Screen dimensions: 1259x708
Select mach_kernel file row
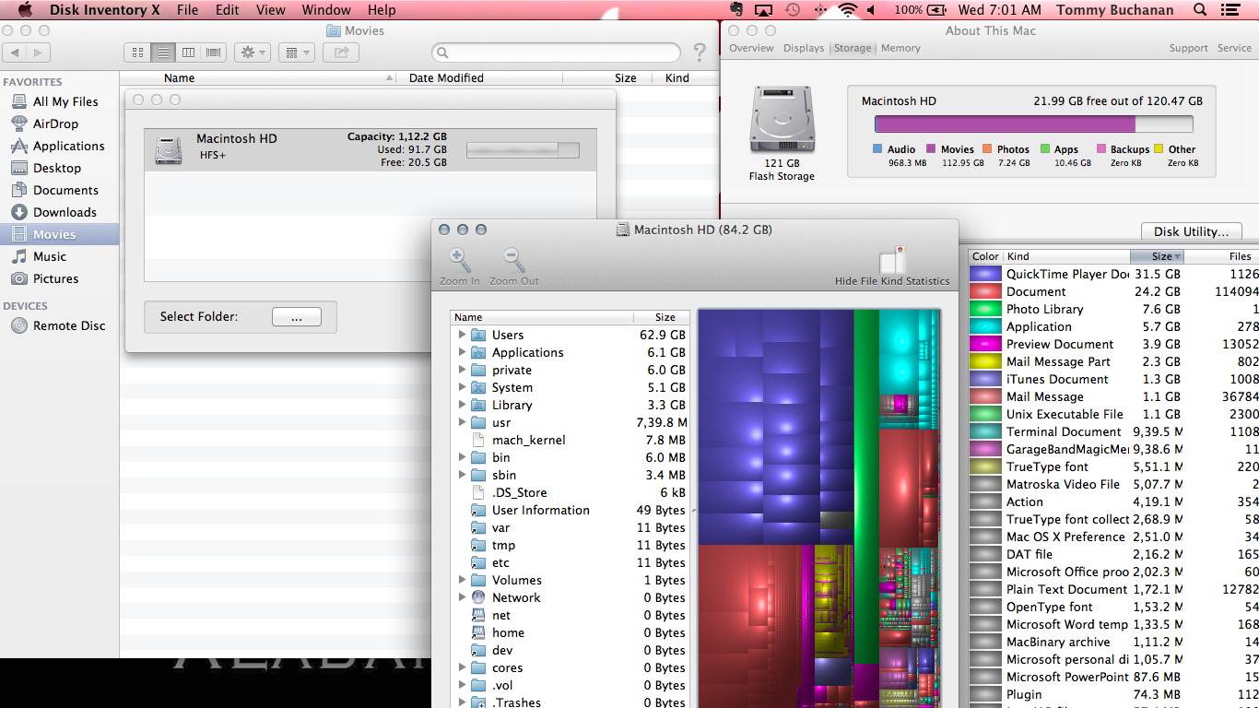[570, 440]
